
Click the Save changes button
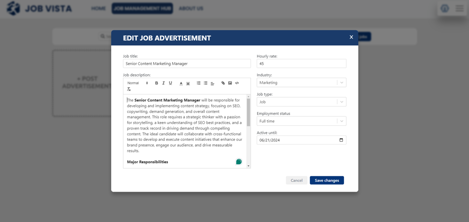pyautogui.click(x=326, y=180)
